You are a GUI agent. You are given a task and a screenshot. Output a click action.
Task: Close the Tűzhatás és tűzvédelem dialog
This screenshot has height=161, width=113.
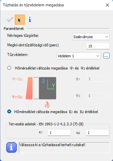(x=107, y=5)
